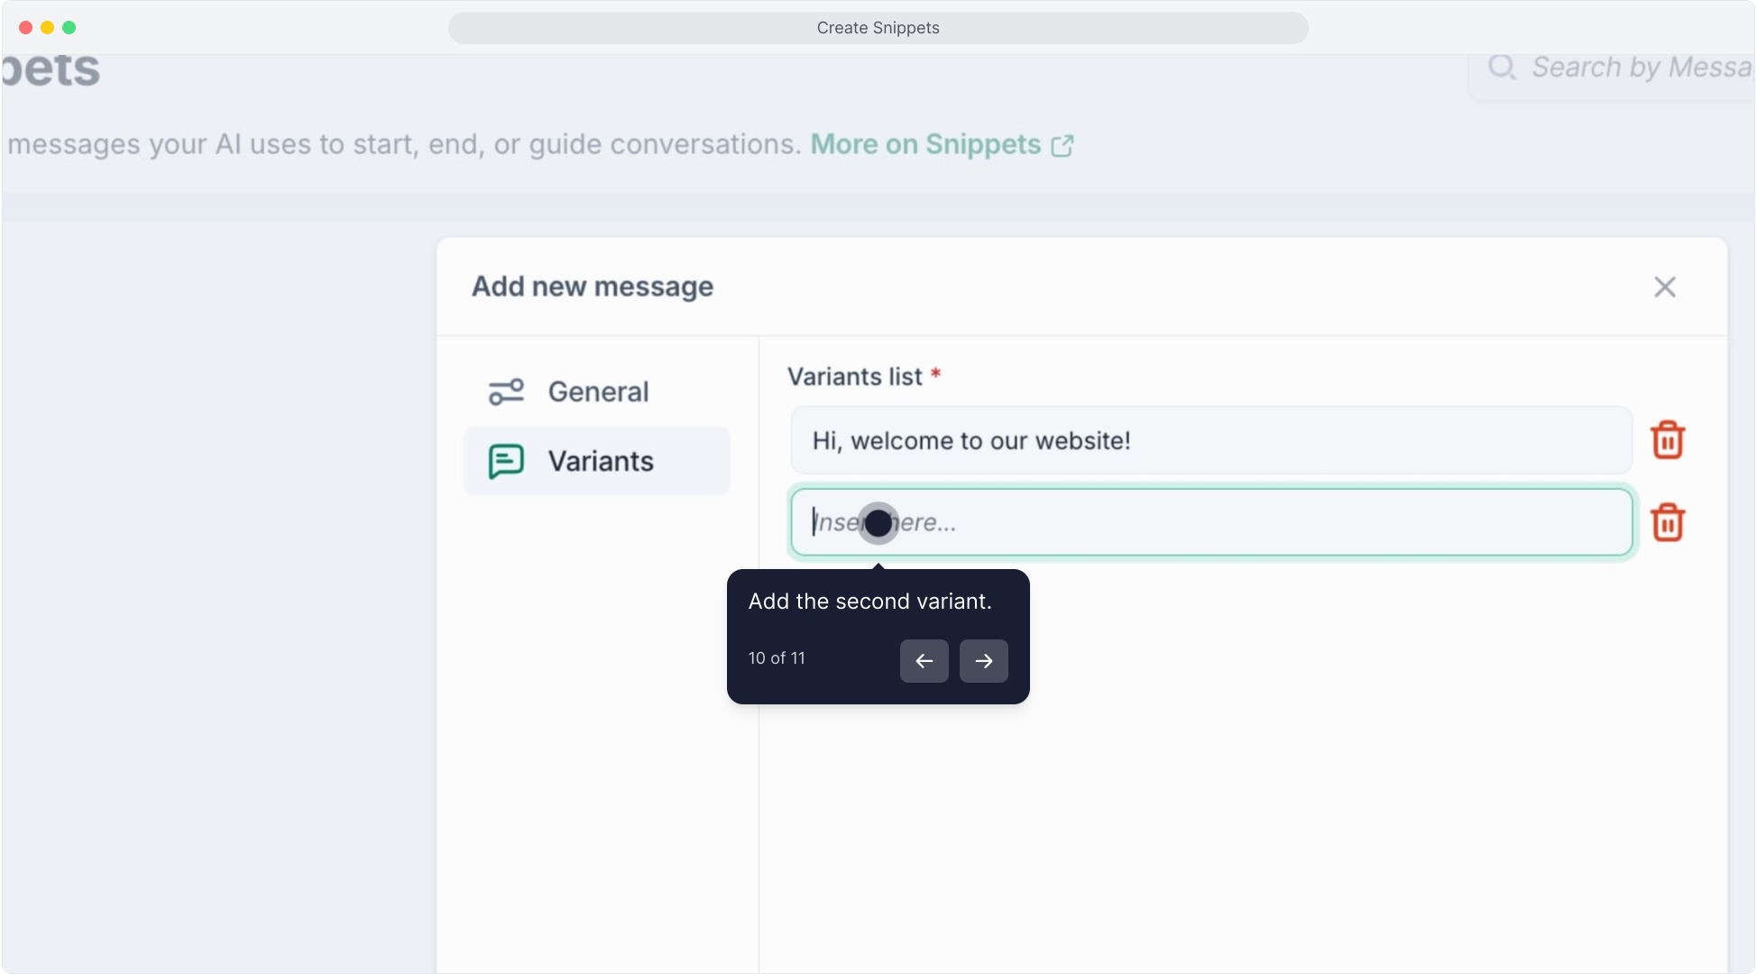Switch to the Variants tab
This screenshot has width=1757, height=974.
[600, 461]
